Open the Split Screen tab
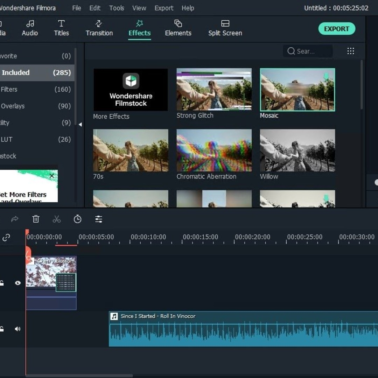 pos(225,28)
